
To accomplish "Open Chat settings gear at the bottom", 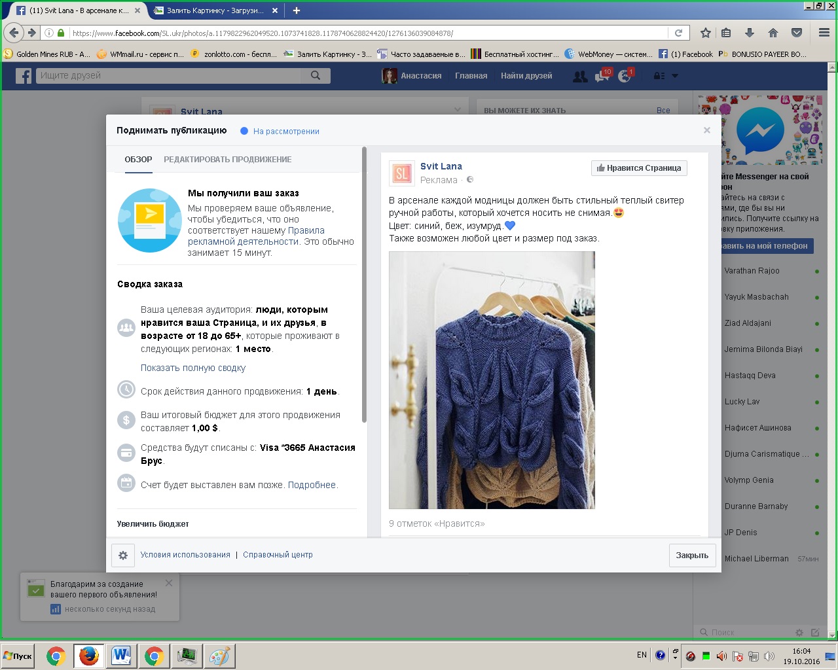I will coord(799,633).
